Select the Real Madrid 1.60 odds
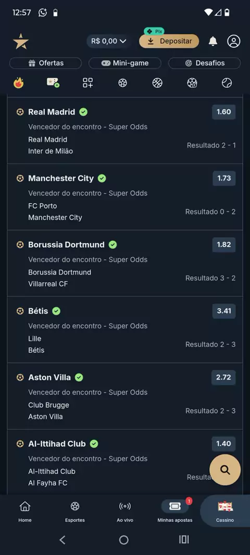Screen dimensions: 250x555 (224, 112)
